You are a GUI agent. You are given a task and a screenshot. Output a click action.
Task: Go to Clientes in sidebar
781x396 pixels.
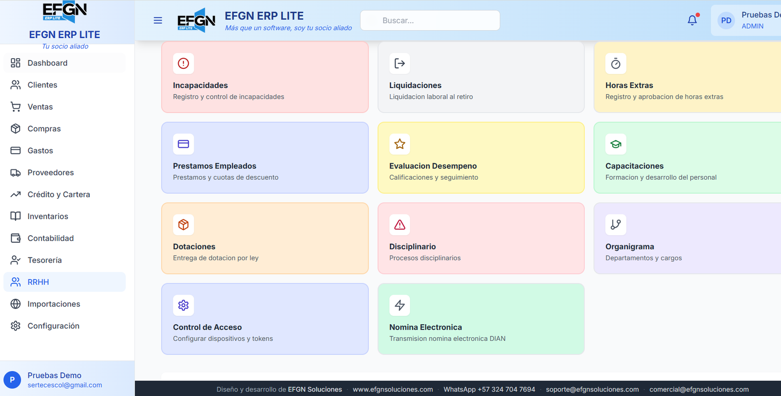point(64,85)
